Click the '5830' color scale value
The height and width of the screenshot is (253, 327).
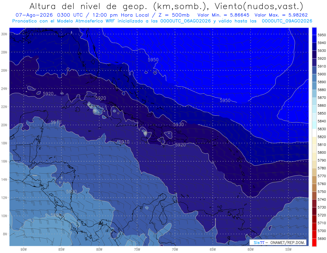(x=322, y=129)
